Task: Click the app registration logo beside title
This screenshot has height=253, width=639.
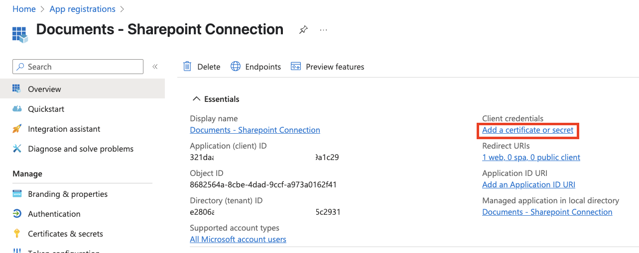Action: 19,34
